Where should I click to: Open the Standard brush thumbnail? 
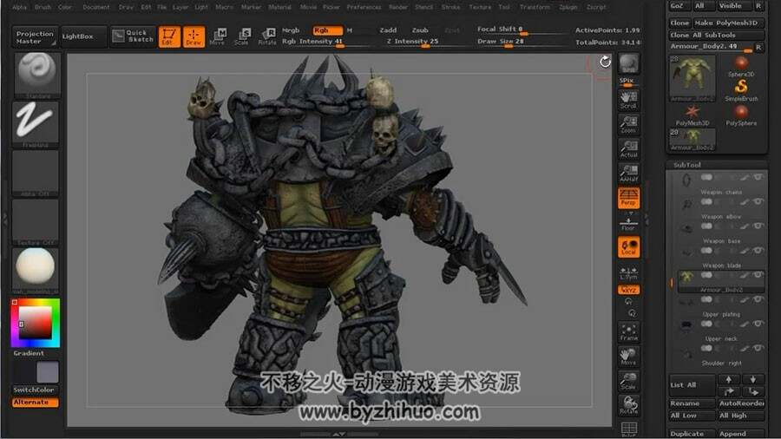[x=36, y=75]
